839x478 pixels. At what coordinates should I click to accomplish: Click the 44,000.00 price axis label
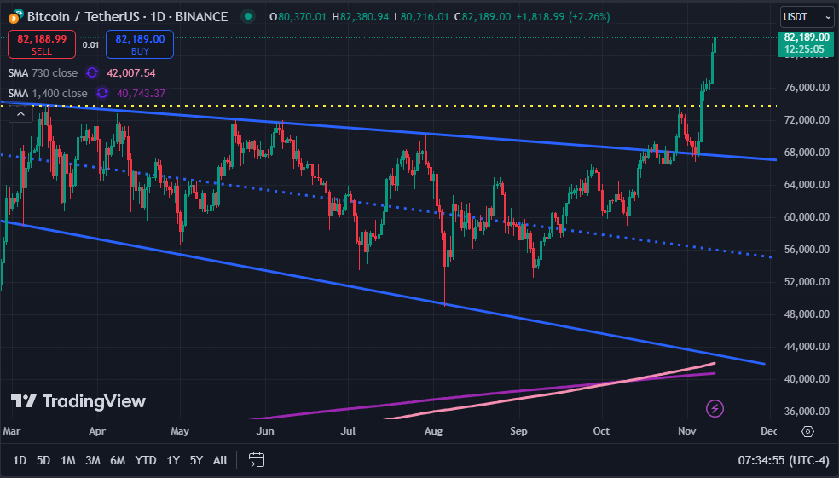click(x=807, y=347)
